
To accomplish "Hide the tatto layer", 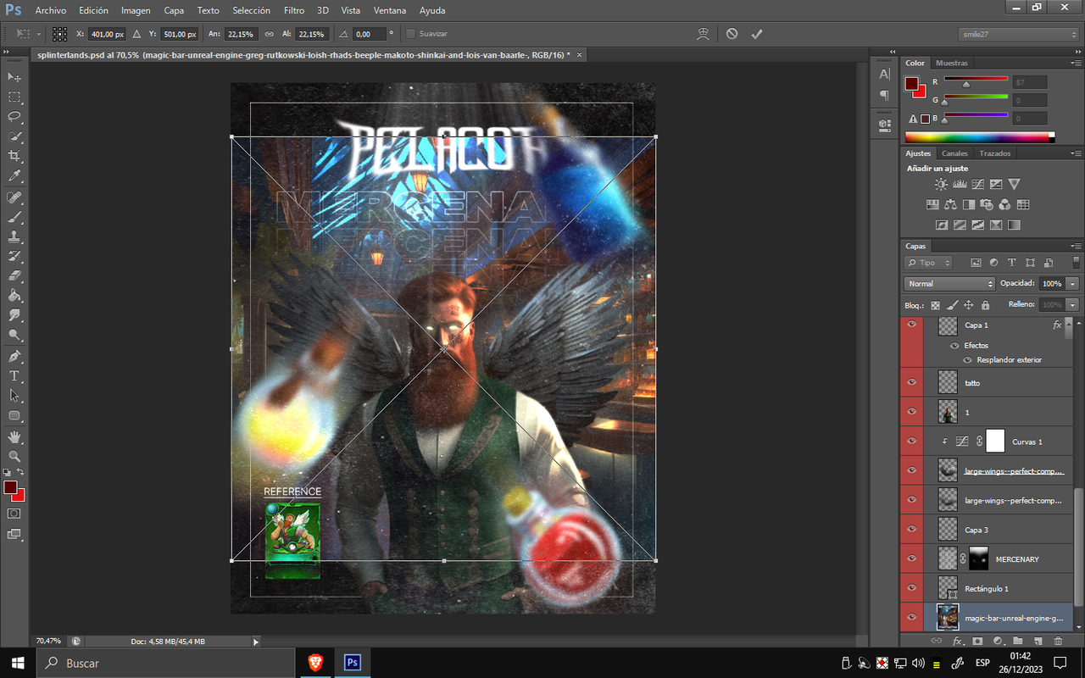I will click(x=912, y=382).
